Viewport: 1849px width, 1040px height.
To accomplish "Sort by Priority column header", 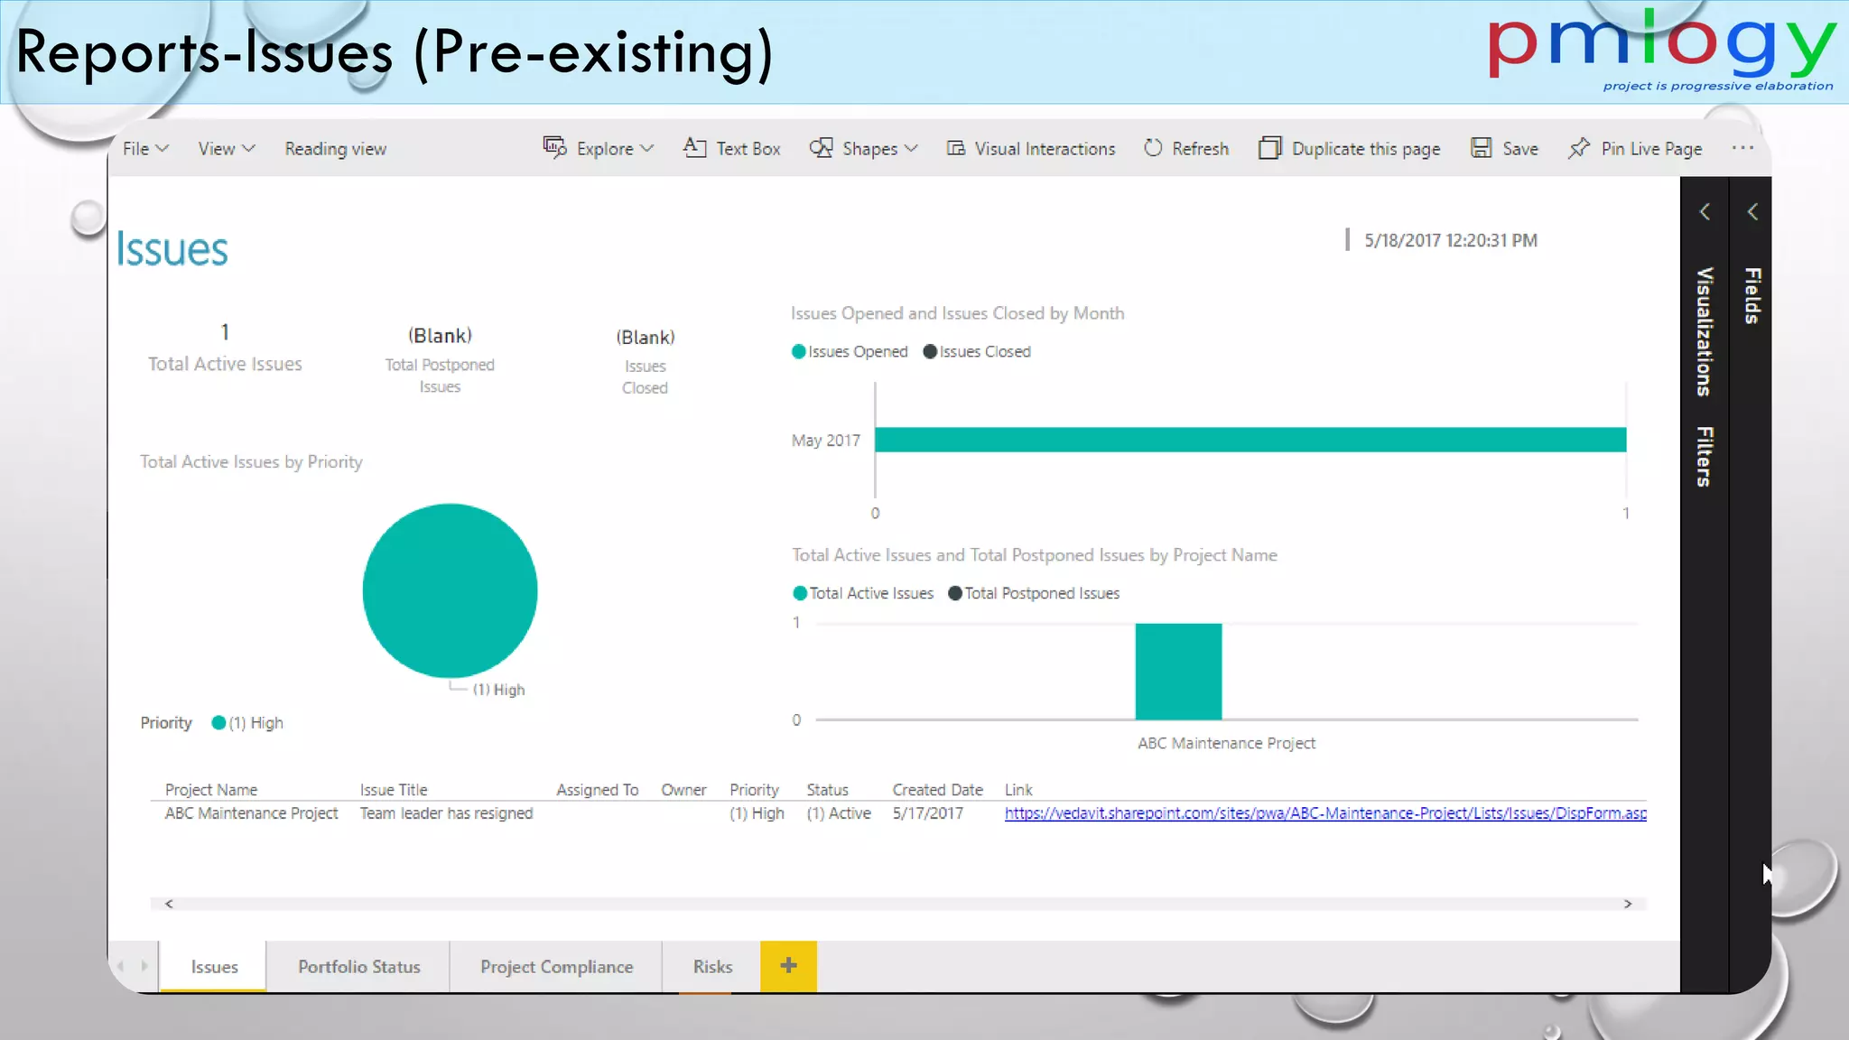I will (x=754, y=790).
